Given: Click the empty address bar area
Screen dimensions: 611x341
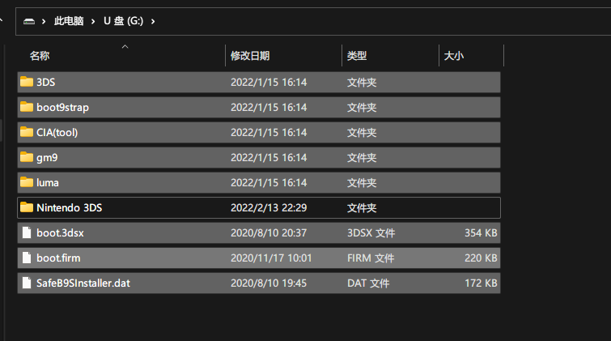Looking at the screenshot, I should [382, 21].
